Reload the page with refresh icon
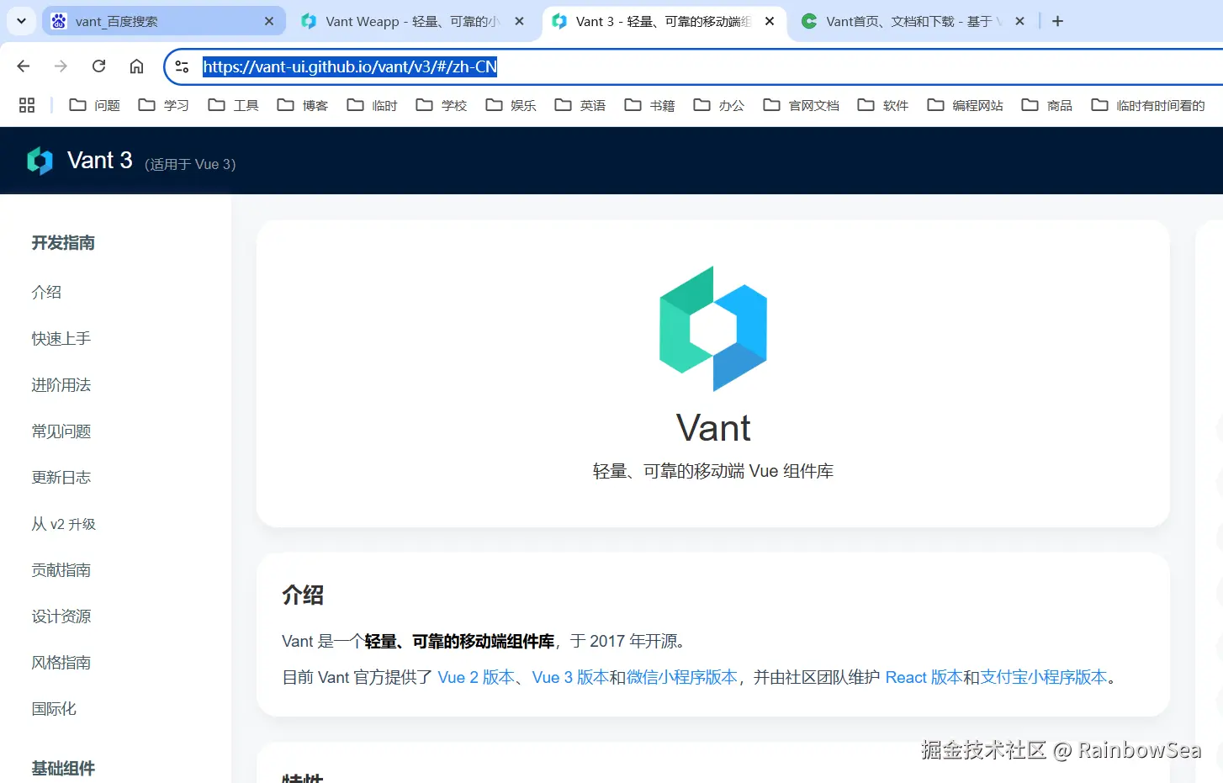Viewport: 1223px width, 783px height. pyautogui.click(x=98, y=66)
